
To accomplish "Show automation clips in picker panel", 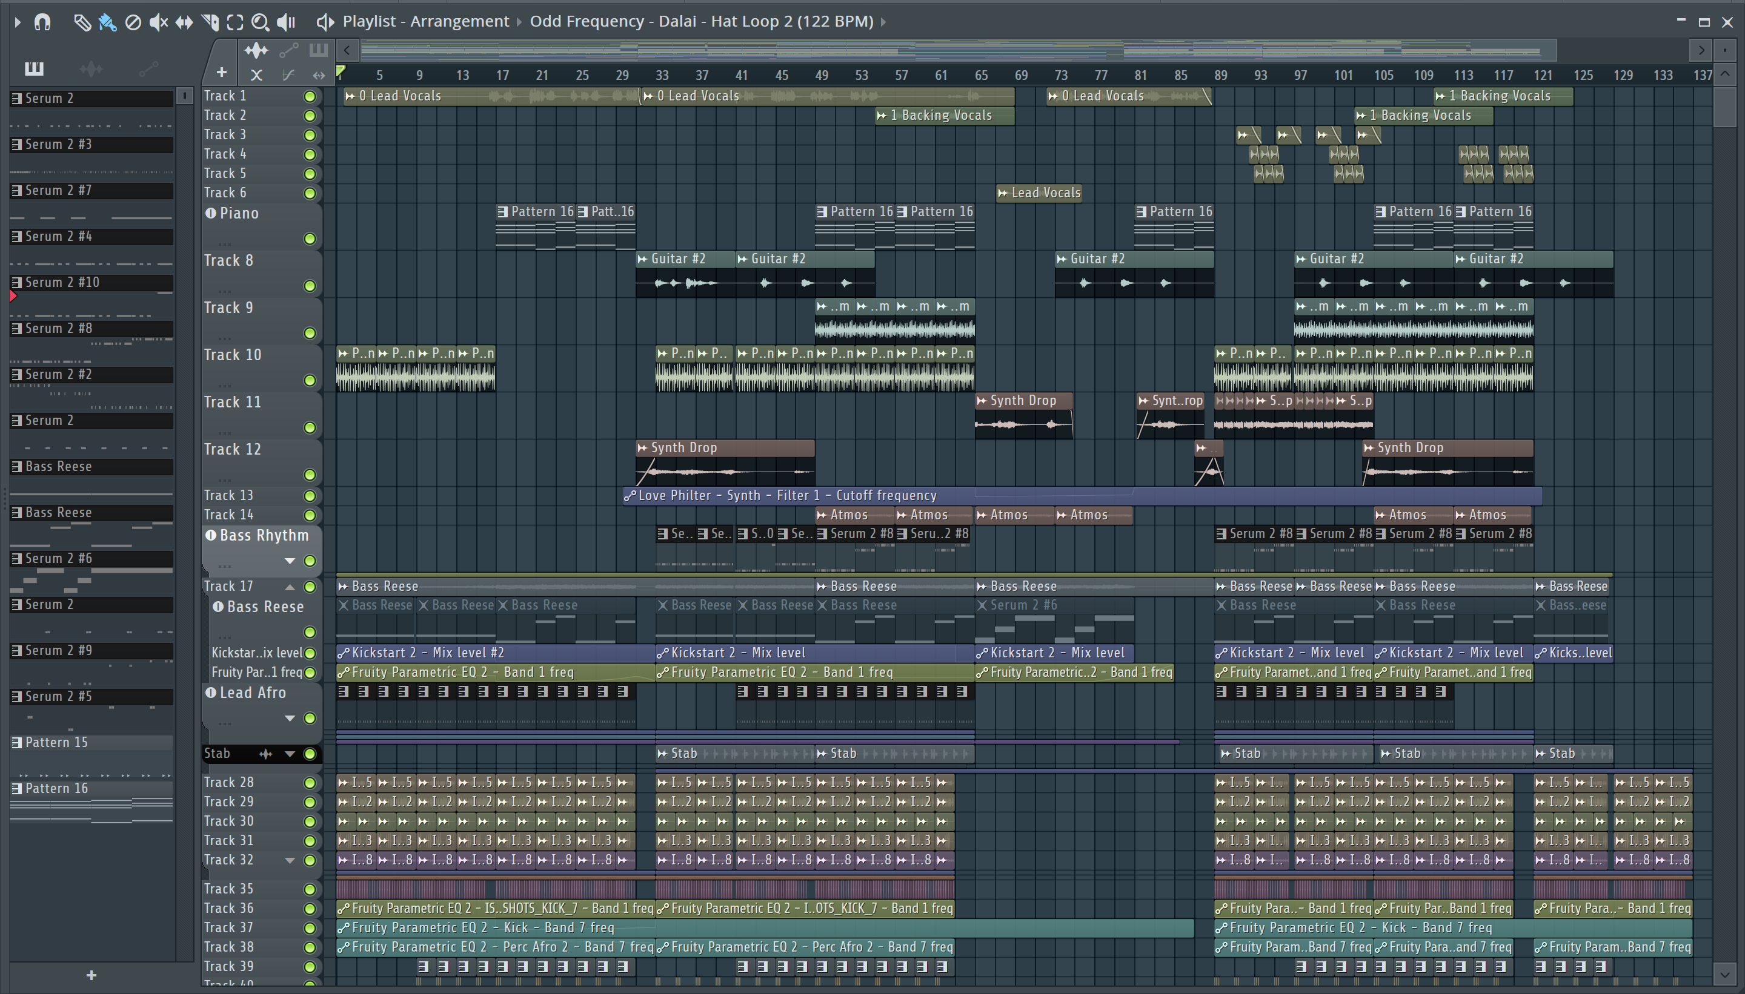I will pos(148,68).
